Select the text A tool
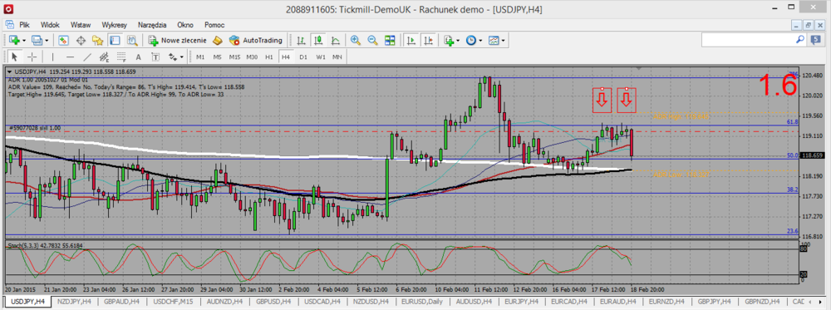Image resolution: width=831 pixels, height=310 pixels. tap(138, 57)
